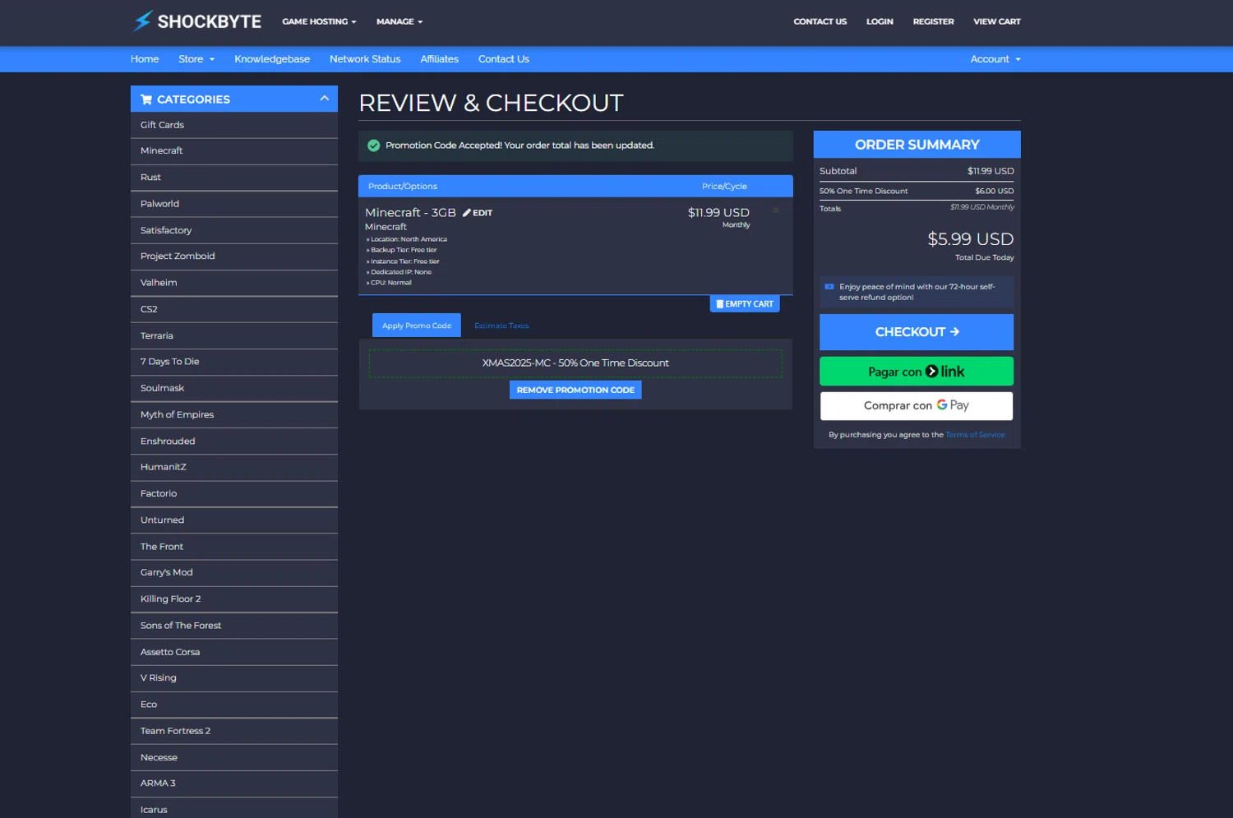Remove the Minecraft item with the X icon

775,210
